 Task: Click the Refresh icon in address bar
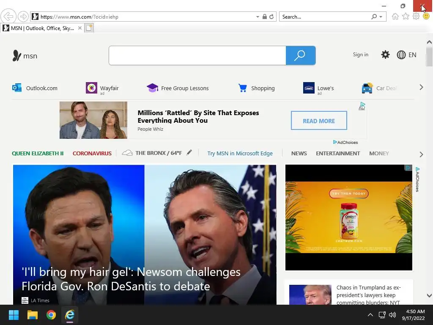271,17
